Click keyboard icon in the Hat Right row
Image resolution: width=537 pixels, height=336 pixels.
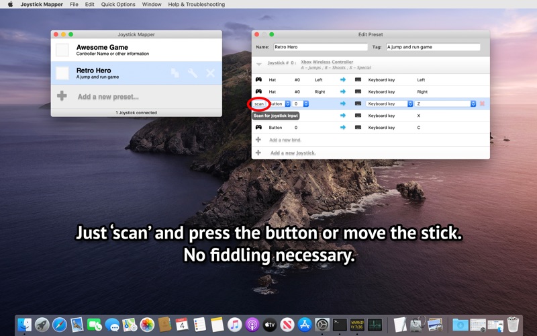click(358, 91)
